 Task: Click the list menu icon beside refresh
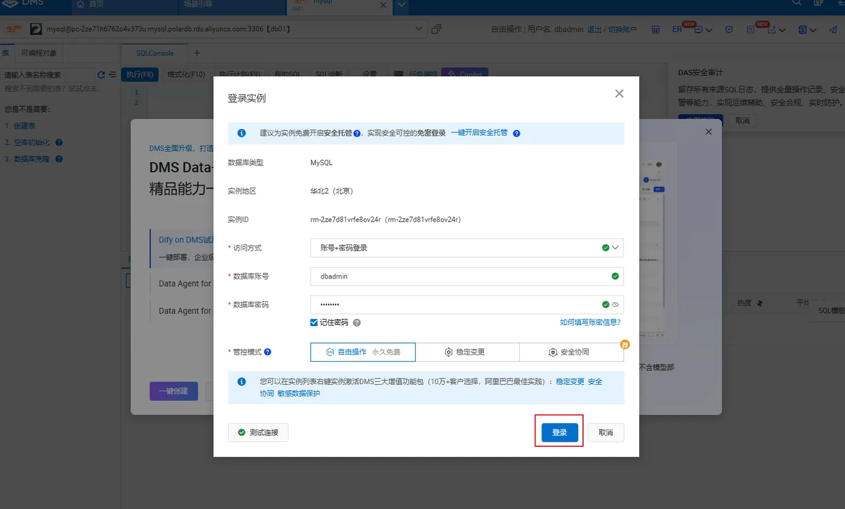point(112,75)
